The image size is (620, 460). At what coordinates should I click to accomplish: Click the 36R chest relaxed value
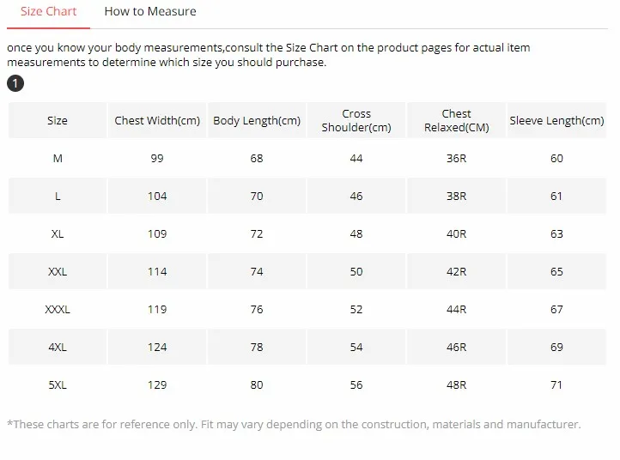pyautogui.click(x=456, y=159)
